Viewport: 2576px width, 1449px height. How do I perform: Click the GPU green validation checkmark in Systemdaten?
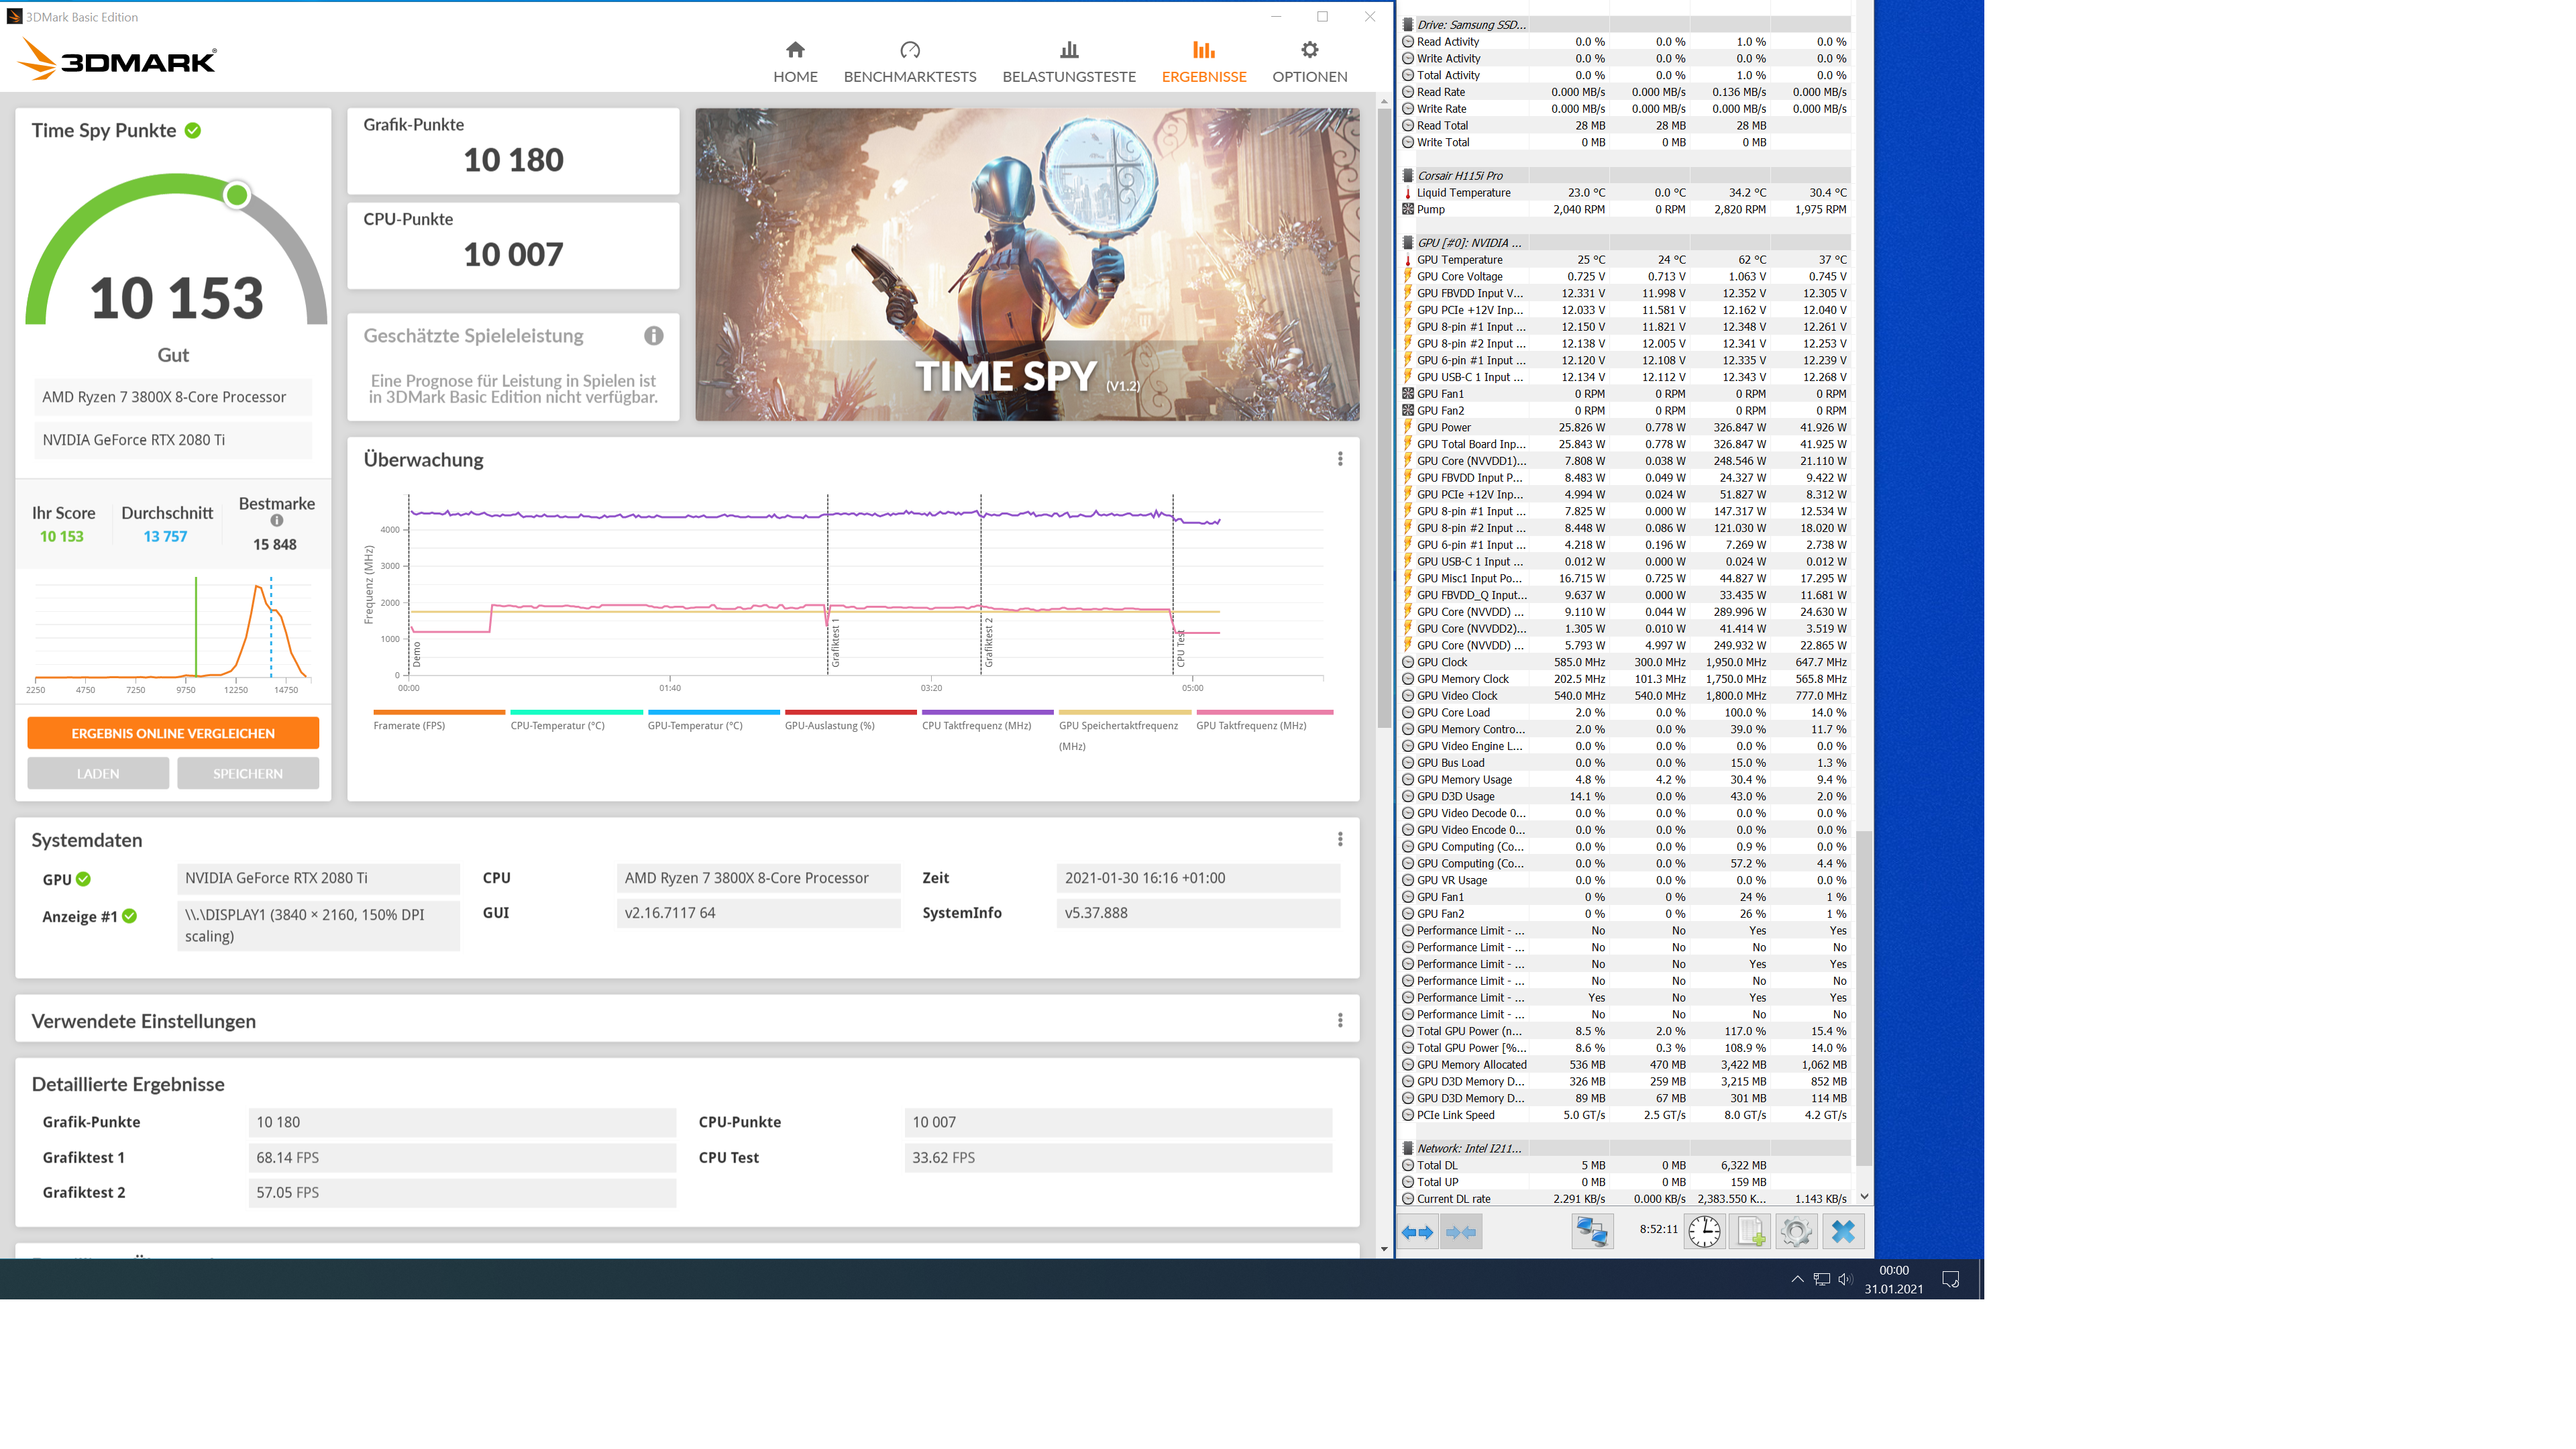coord(84,879)
